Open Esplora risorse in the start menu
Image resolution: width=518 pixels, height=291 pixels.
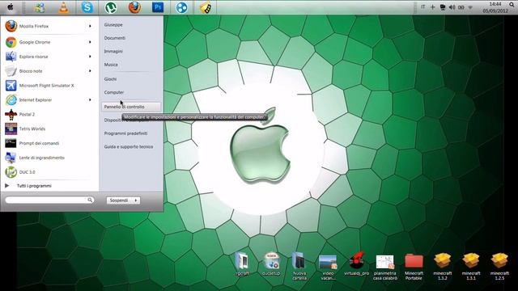point(33,57)
